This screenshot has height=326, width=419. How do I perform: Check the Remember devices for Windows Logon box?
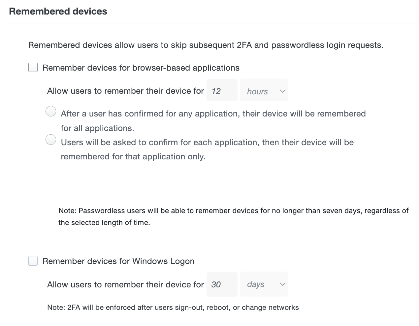point(33,261)
